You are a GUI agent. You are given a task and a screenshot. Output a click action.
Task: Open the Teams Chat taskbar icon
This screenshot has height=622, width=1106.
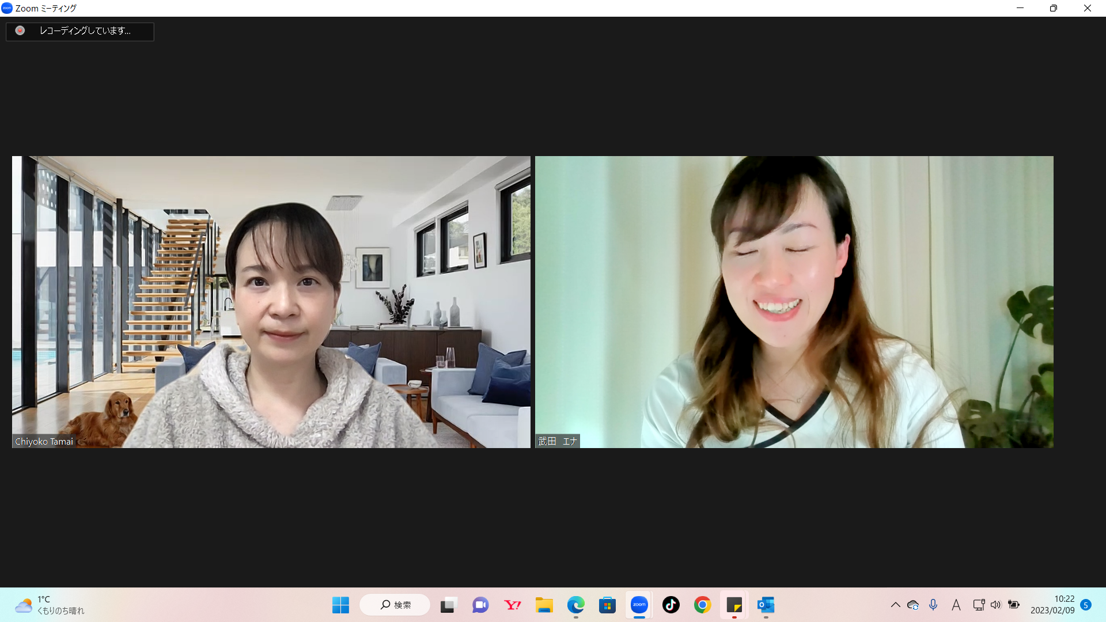[x=480, y=605]
